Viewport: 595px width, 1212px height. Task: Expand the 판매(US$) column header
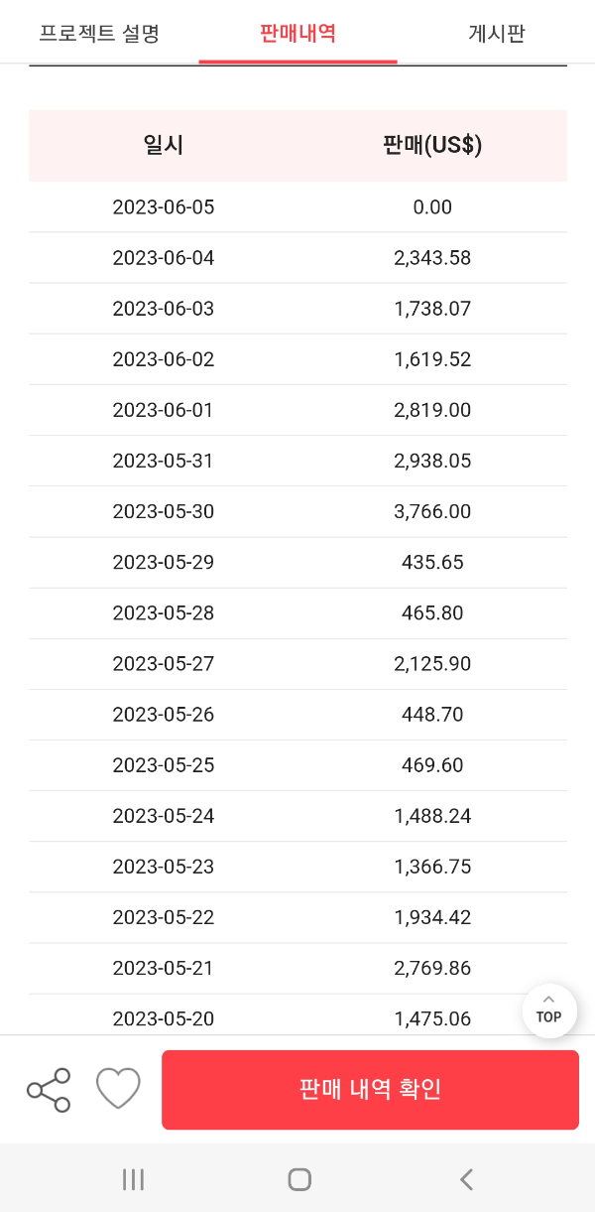tap(432, 145)
